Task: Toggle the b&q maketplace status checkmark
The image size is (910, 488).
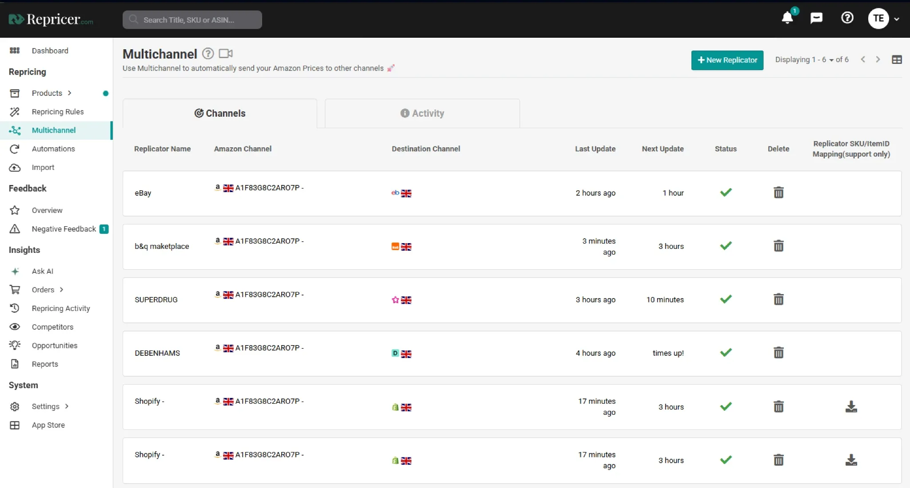Action: [726, 246]
